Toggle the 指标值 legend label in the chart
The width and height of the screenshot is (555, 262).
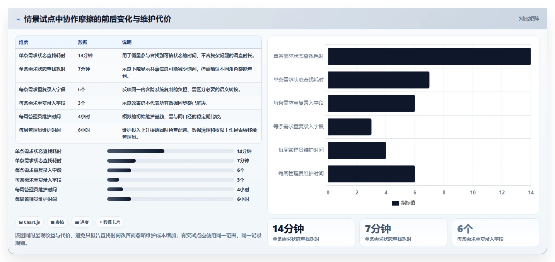408,203
